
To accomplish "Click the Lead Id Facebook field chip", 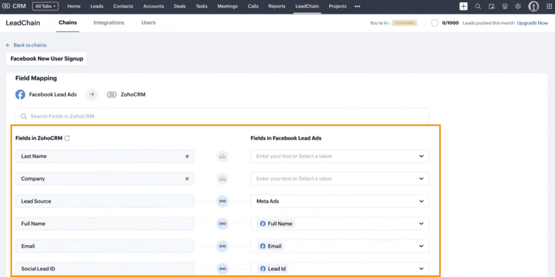I will [x=273, y=269].
